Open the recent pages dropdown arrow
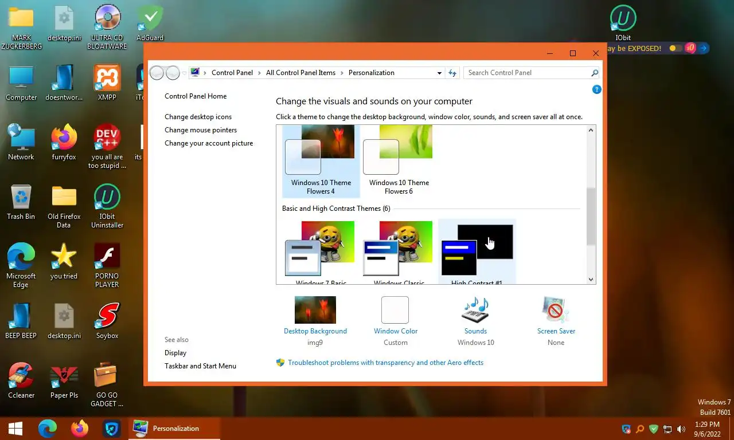 [184, 73]
